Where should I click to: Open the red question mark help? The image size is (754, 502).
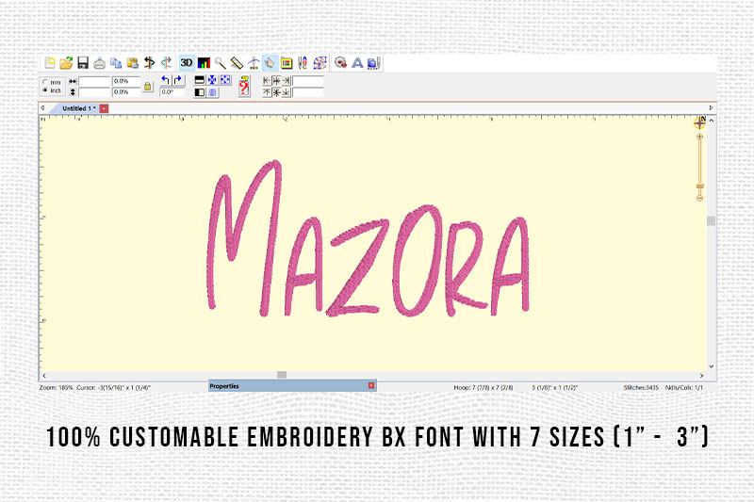(244, 87)
